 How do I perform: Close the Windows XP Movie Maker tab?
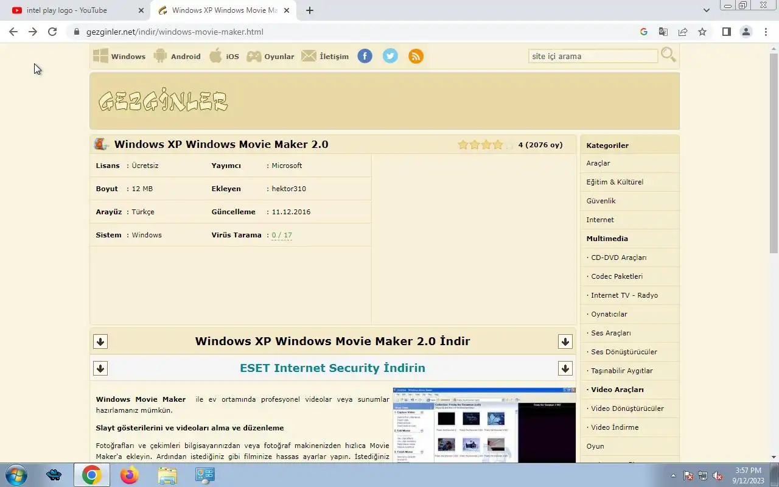287,10
